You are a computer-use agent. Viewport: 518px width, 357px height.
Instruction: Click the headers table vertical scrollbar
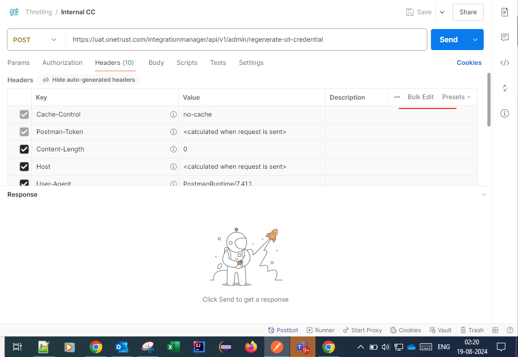pos(488,100)
